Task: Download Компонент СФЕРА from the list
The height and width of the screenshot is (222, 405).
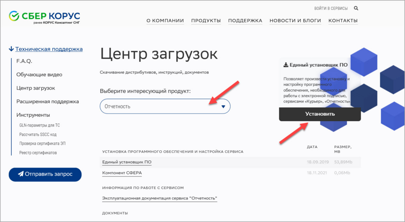Action: (x=122, y=173)
